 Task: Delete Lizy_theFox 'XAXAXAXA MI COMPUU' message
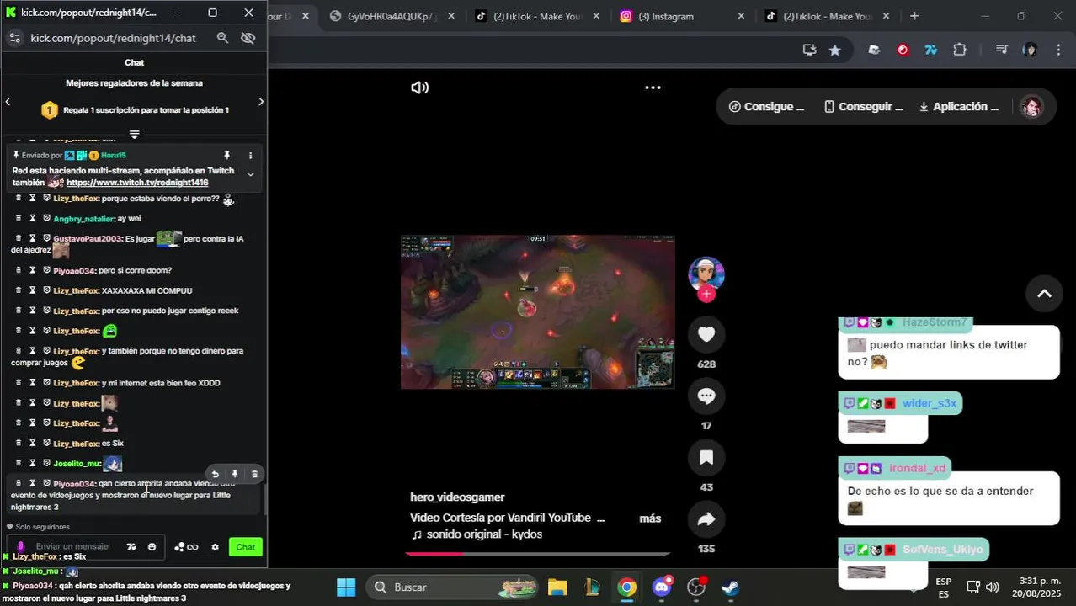[x=19, y=290]
